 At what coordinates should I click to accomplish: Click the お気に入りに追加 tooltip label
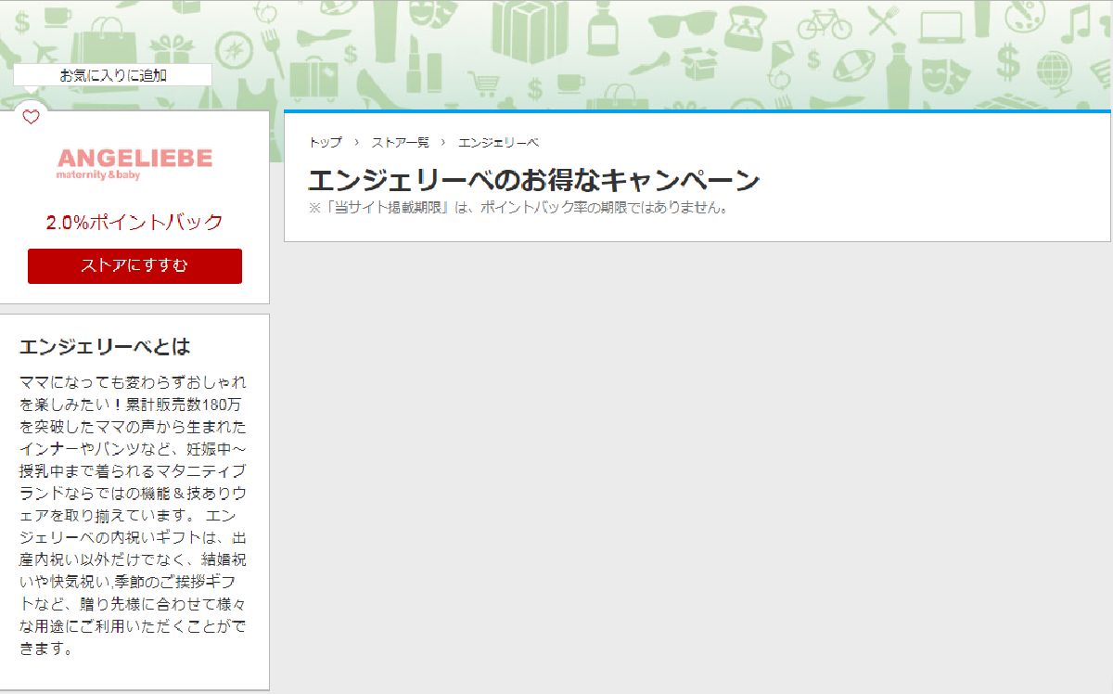(113, 75)
